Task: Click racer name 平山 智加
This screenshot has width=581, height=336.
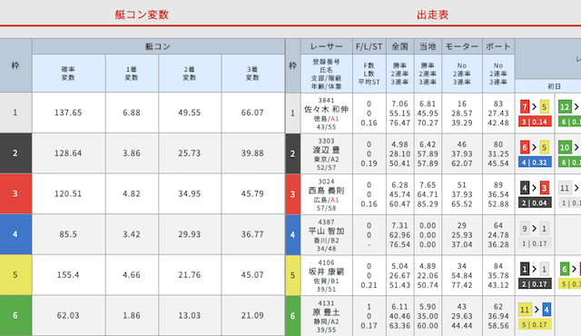Action: click(326, 232)
